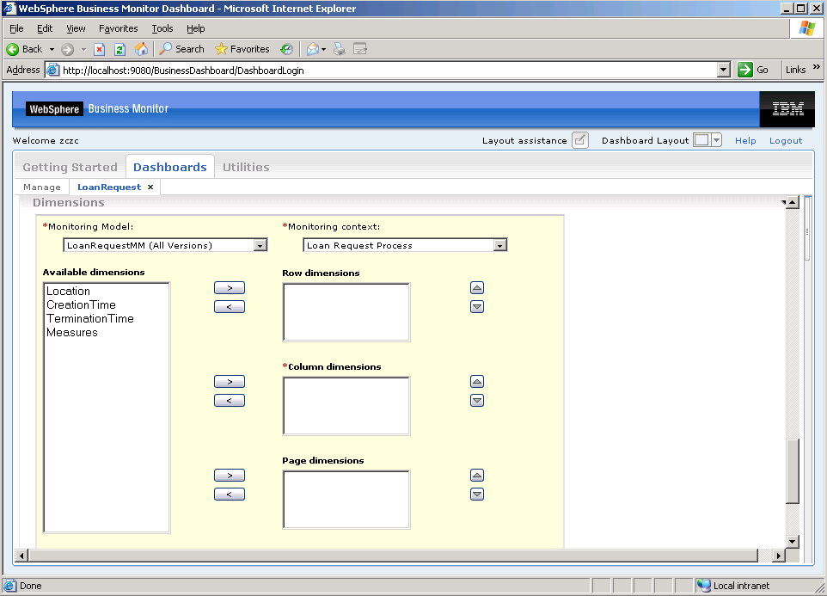Expand the Dashboard Layout dropdown arrow
The width and height of the screenshot is (827, 596).
point(716,140)
